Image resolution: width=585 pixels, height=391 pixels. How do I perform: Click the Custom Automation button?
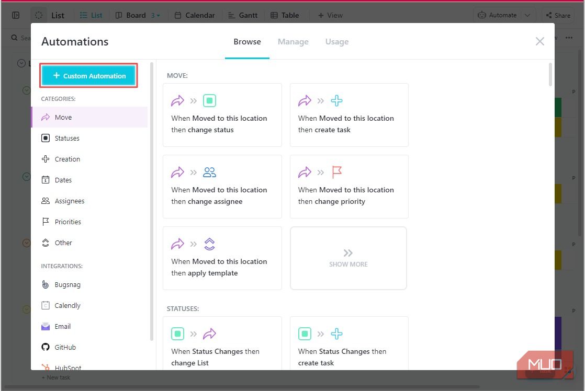(89, 76)
